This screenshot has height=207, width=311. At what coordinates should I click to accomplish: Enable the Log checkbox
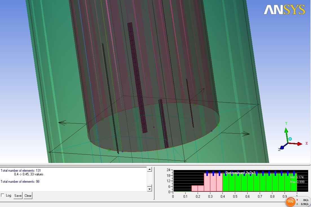[x=3, y=195]
